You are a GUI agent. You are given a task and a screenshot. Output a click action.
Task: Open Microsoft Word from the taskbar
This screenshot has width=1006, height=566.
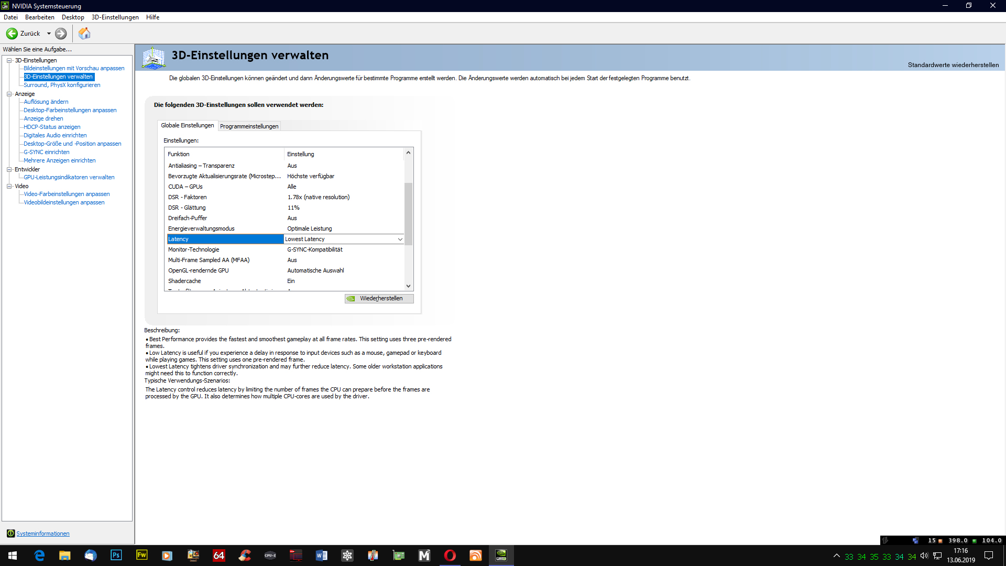(x=321, y=555)
